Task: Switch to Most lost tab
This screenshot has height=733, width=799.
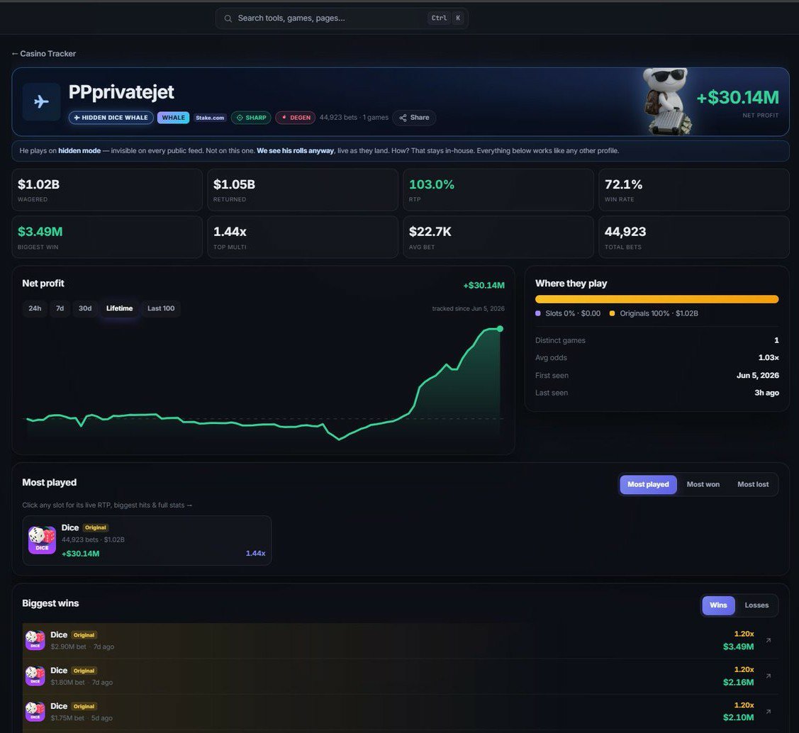Action: (753, 484)
